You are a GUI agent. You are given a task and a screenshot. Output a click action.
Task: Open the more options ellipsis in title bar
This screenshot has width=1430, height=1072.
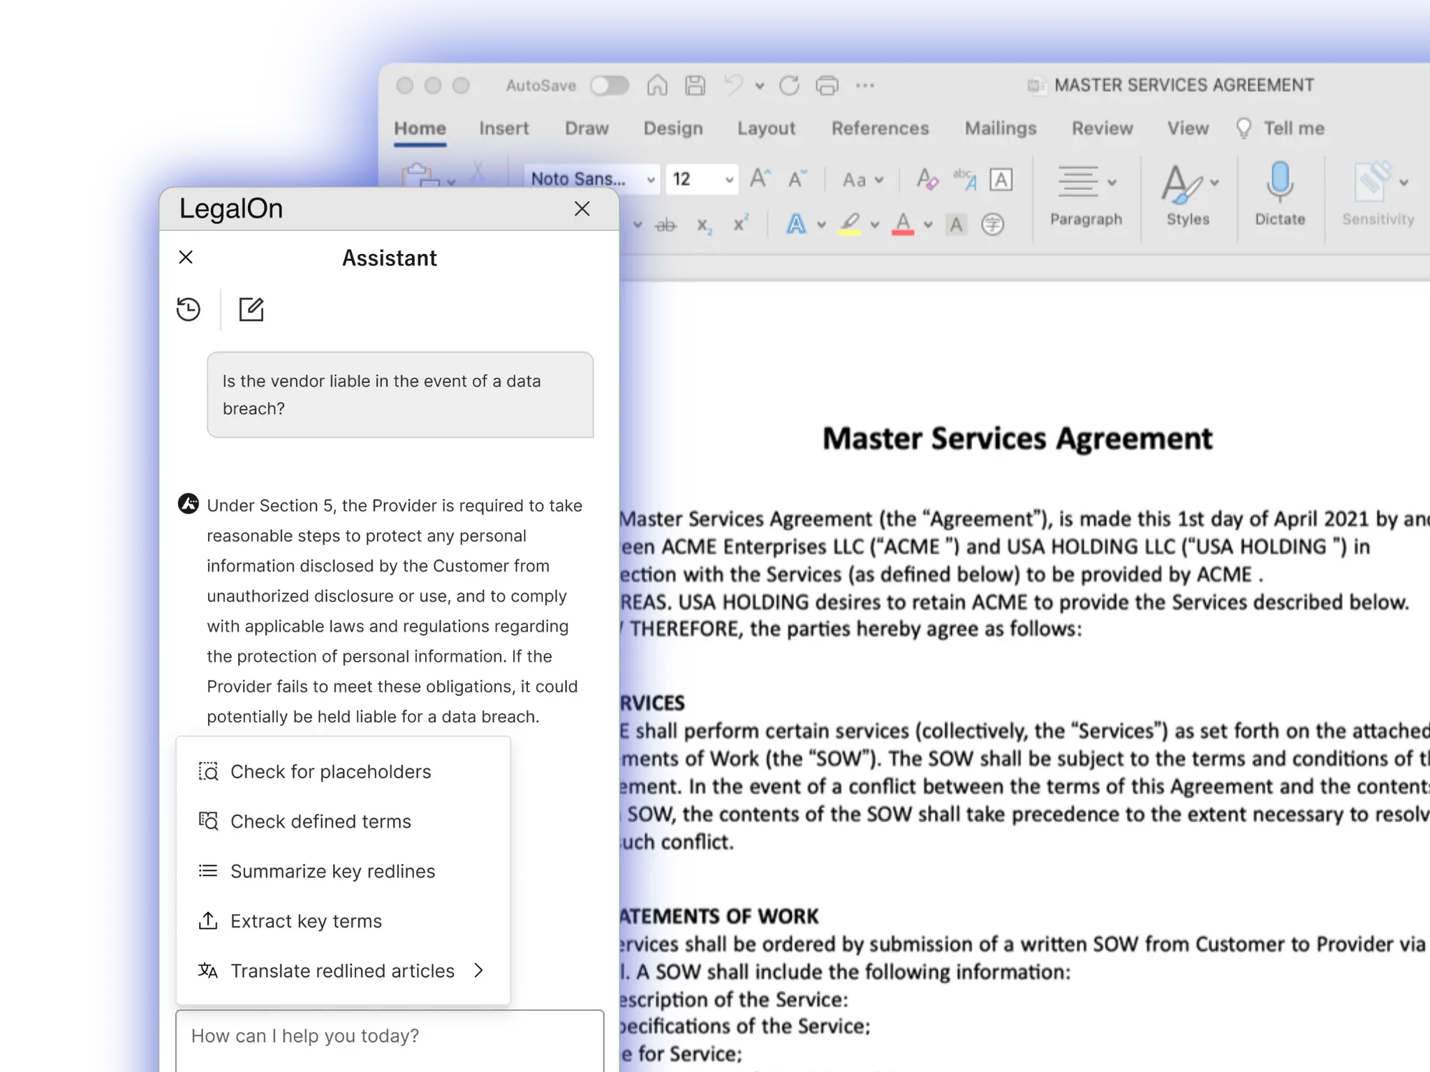click(865, 85)
